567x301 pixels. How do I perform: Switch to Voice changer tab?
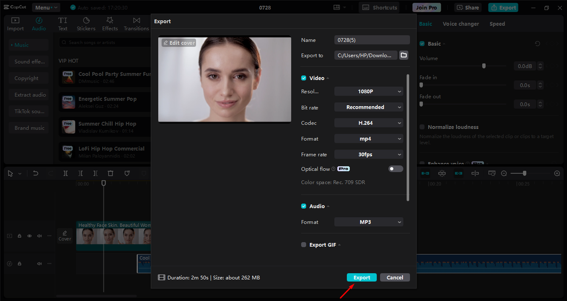(461, 24)
